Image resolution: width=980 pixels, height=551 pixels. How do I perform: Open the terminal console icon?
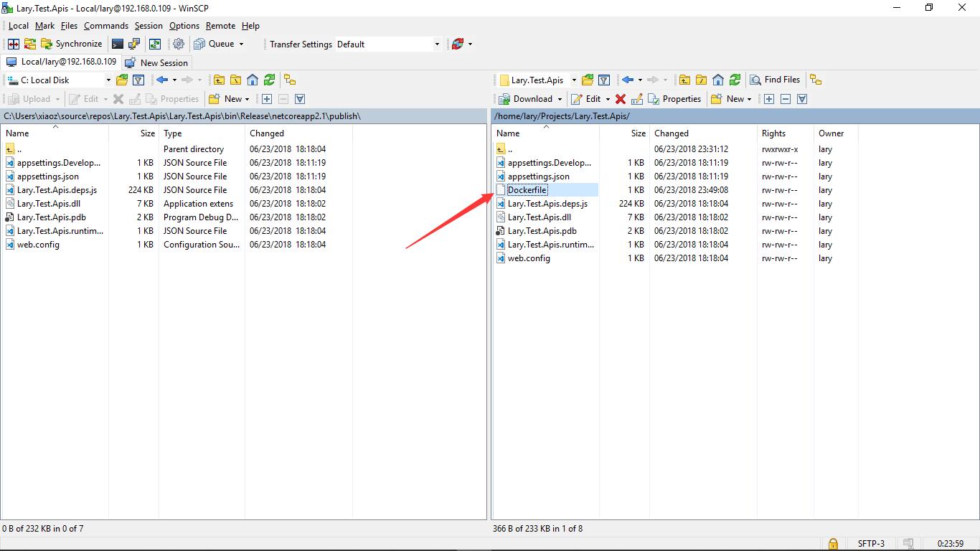tap(118, 44)
